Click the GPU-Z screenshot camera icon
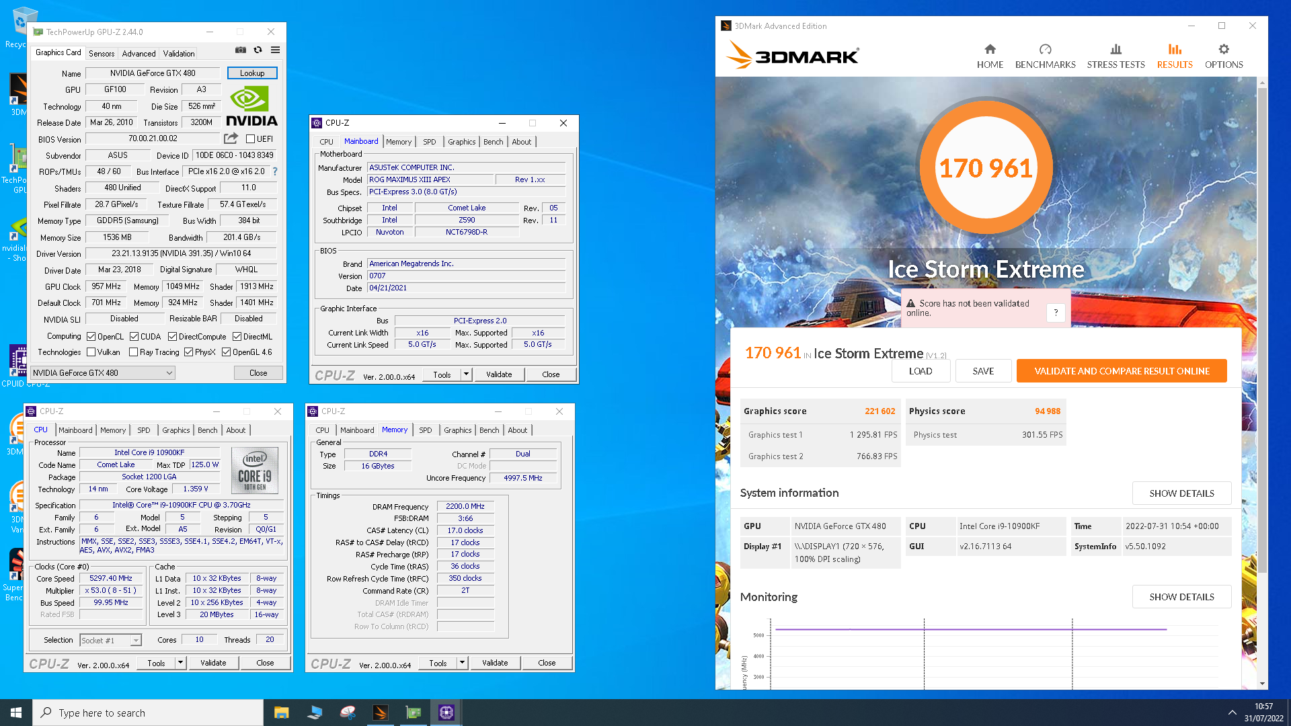This screenshot has width=1291, height=726. point(240,50)
